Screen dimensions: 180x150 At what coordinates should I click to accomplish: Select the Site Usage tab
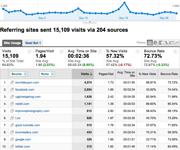tap(12, 43)
